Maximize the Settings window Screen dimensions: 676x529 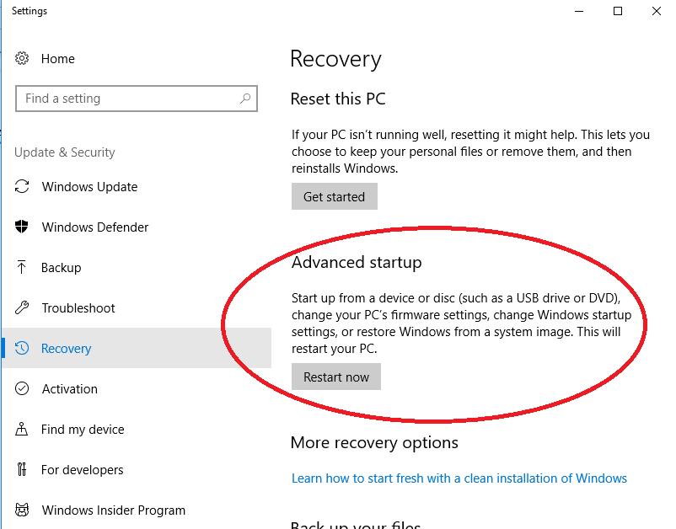point(618,11)
